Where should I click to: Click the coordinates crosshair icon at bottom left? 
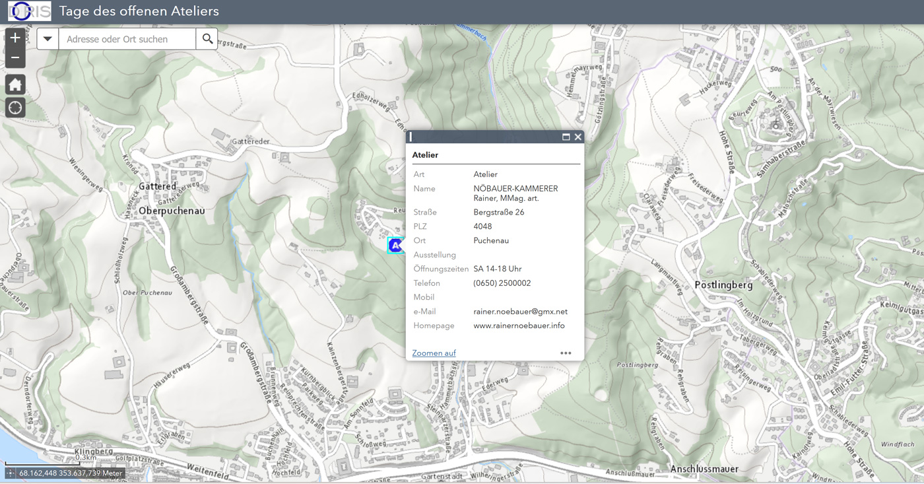pyautogui.click(x=11, y=473)
